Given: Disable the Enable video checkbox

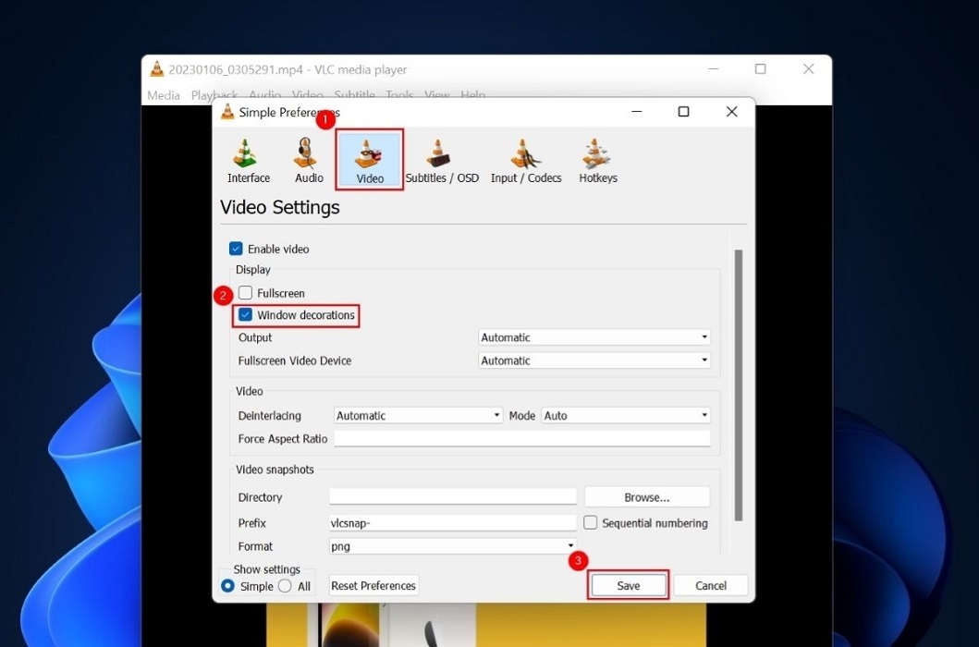Looking at the screenshot, I should click(x=237, y=249).
